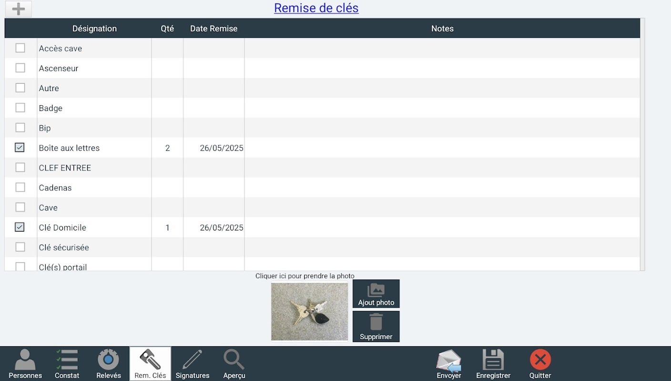Select the Clé sécurisée row label

click(64, 248)
